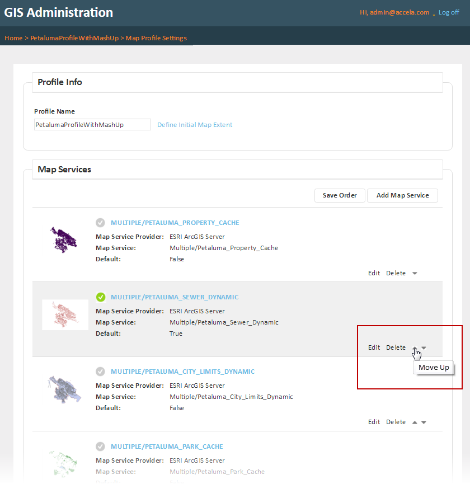Viewport: 470px width, 484px height.
Task: Open Define Initial Map Extent link
Action: pos(195,125)
